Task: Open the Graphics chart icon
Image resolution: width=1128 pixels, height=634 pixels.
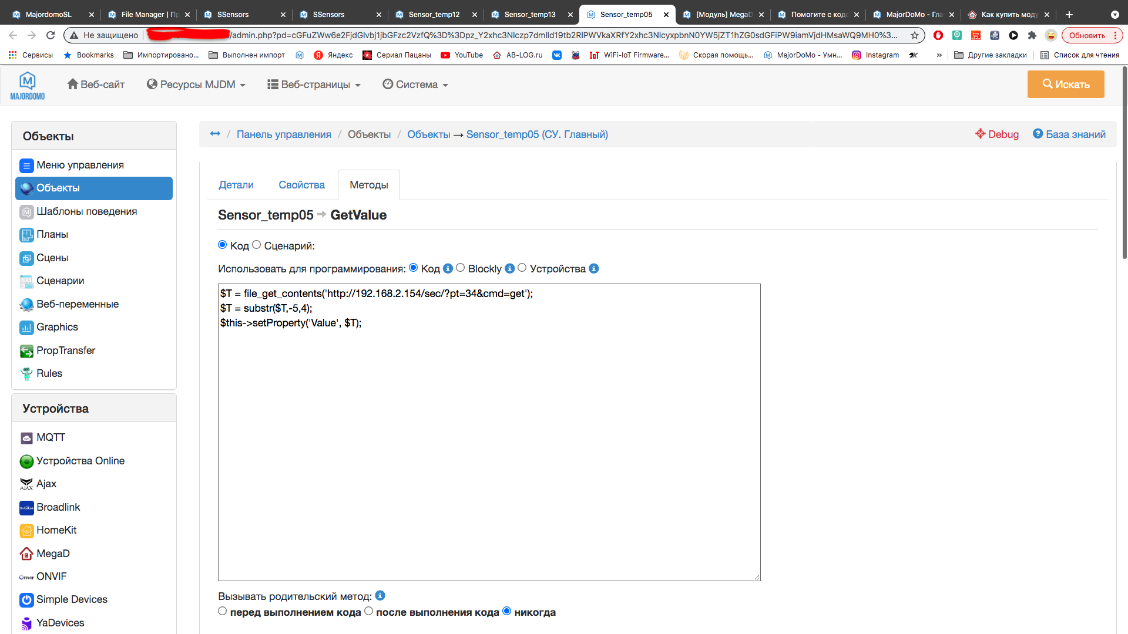Action: click(26, 328)
